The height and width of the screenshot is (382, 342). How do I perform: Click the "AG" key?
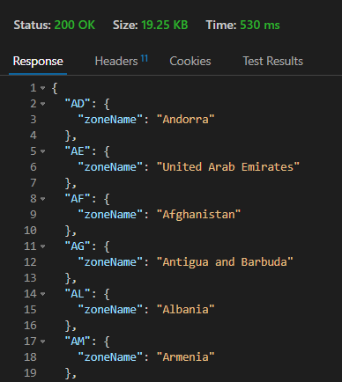coord(78,246)
